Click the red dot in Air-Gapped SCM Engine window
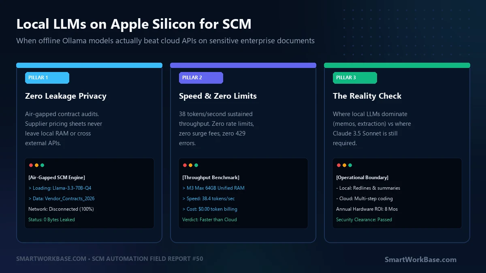This screenshot has width=486, height=273. pos(31,165)
